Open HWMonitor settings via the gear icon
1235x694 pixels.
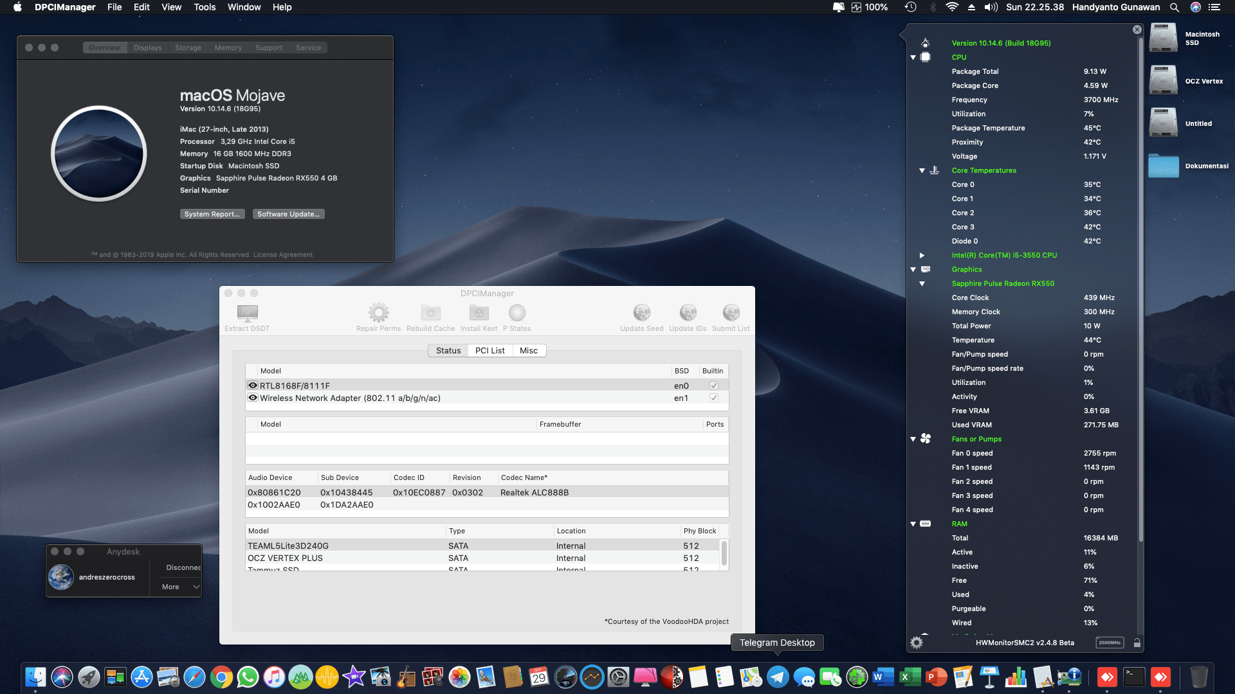(x=916, y=642)
